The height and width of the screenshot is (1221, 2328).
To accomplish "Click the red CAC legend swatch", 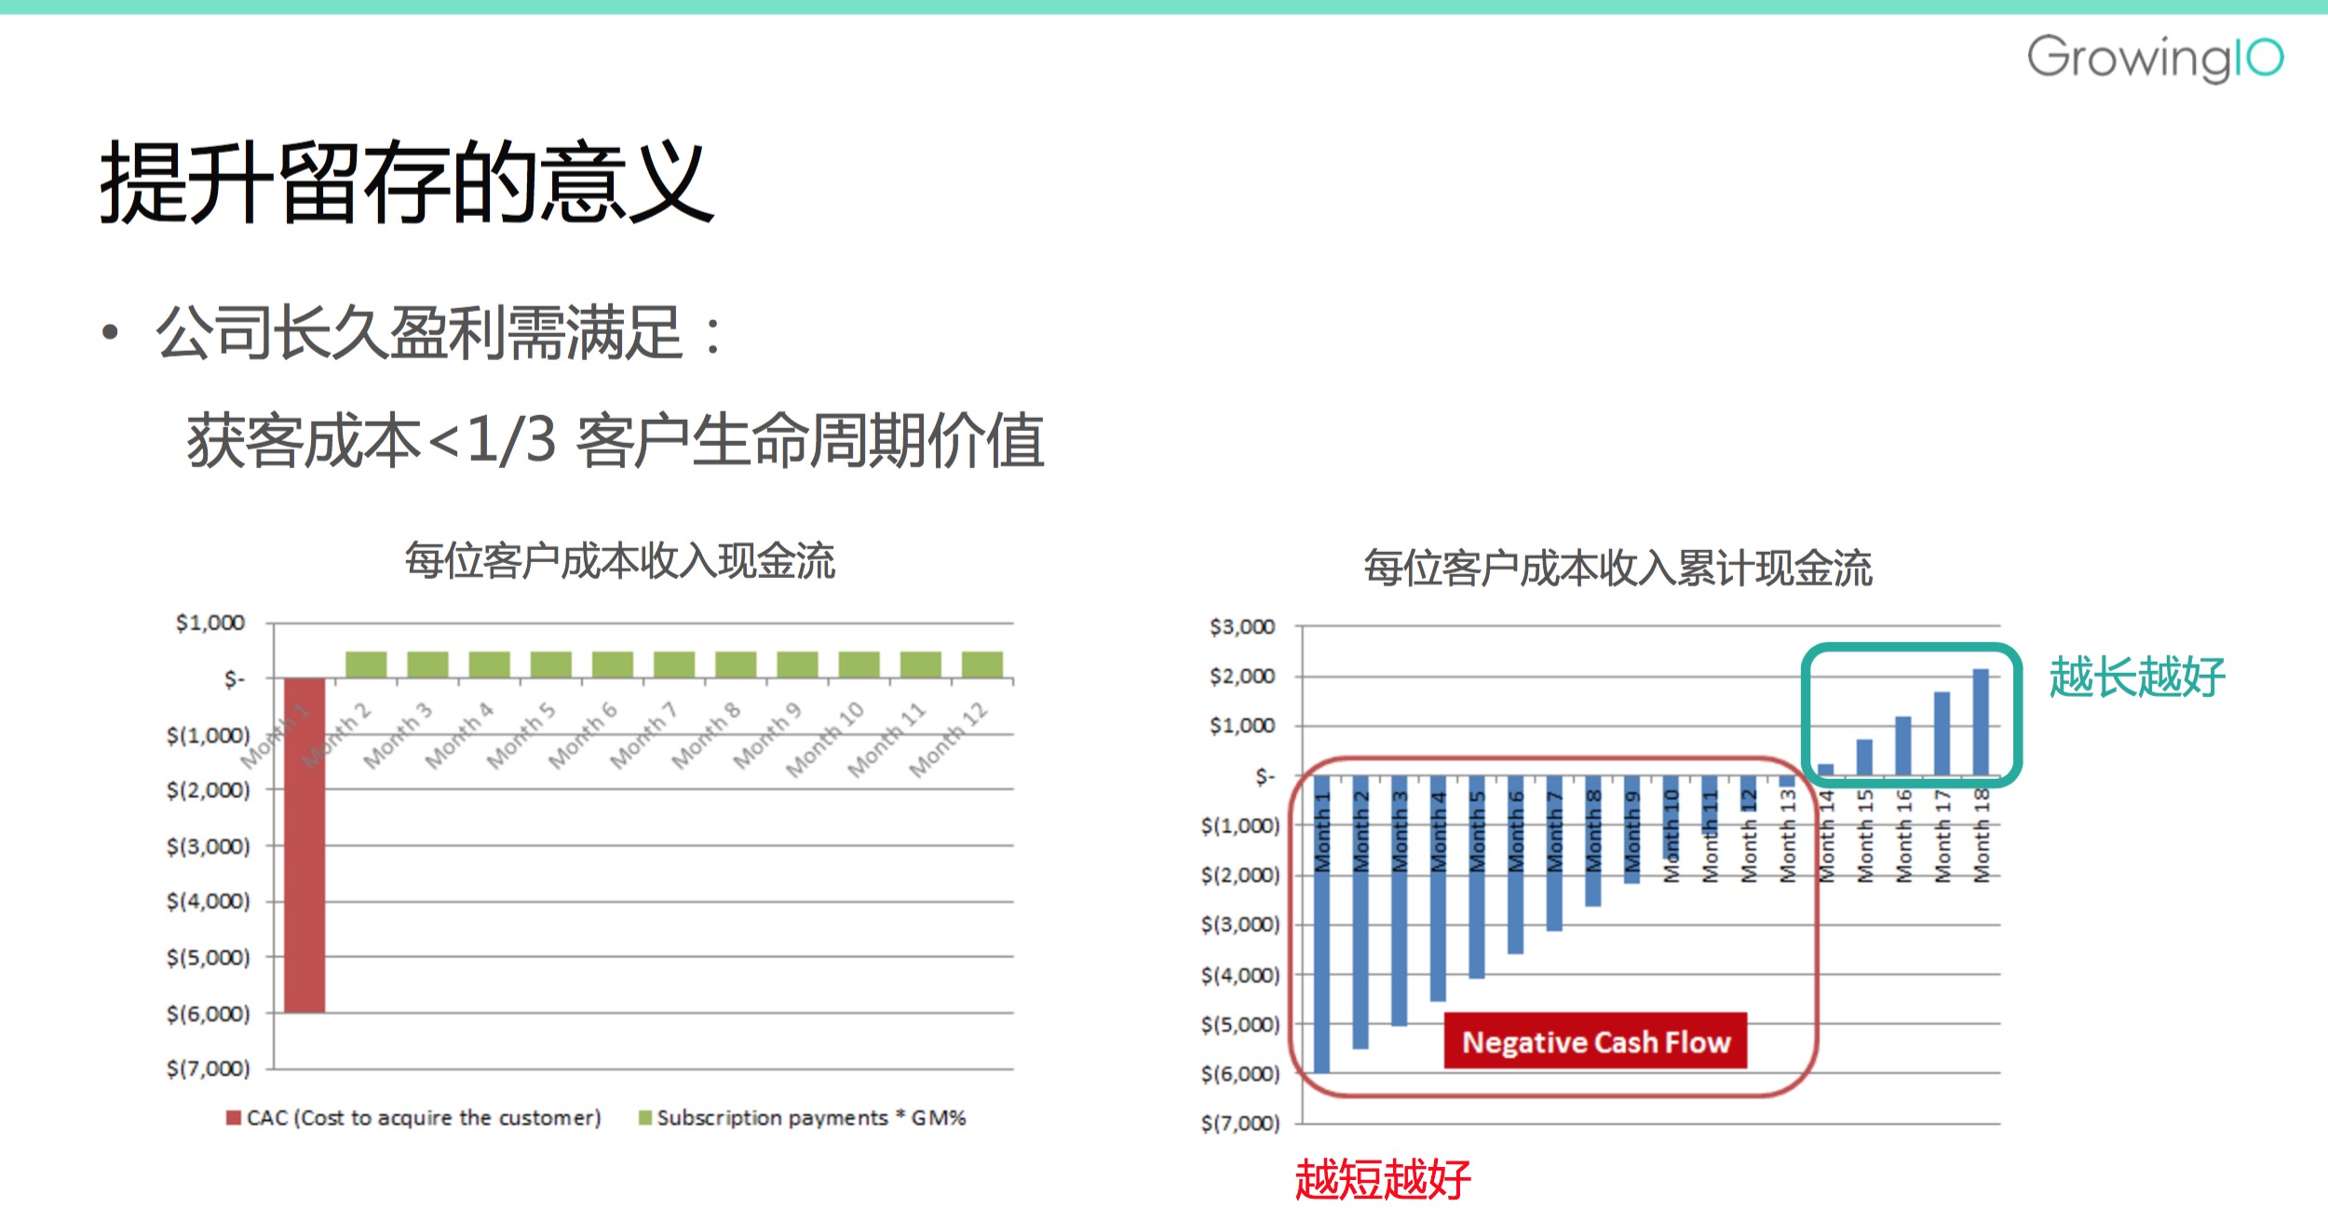I will coord(234,1118).
